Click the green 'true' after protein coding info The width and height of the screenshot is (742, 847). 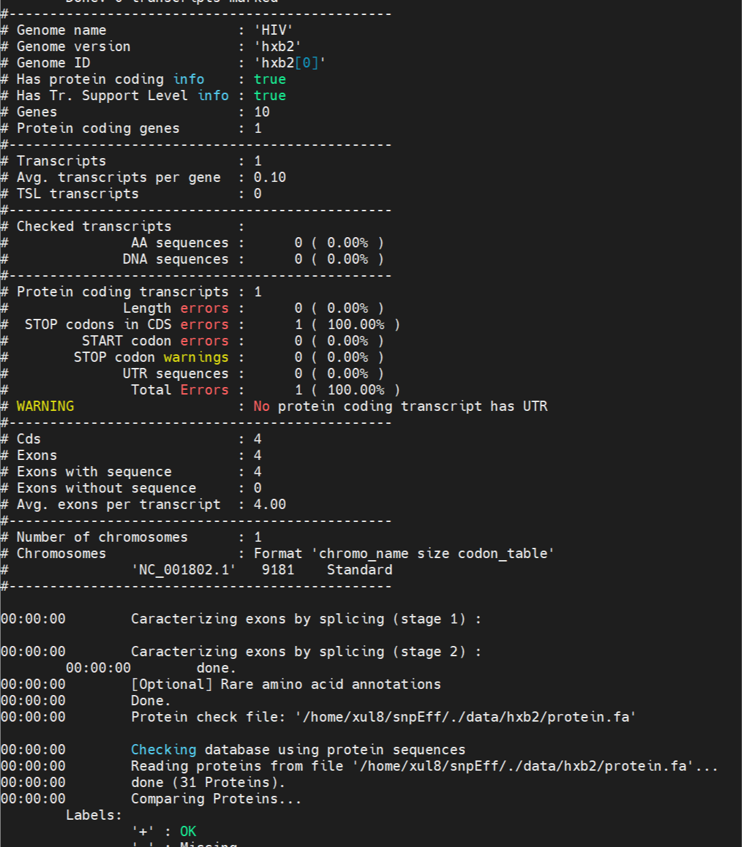click(270, 79)
